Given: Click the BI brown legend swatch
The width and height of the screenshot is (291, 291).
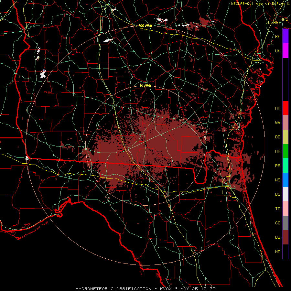Looking at the screenshot, I should pyautogui.click(x=286, y=237).
